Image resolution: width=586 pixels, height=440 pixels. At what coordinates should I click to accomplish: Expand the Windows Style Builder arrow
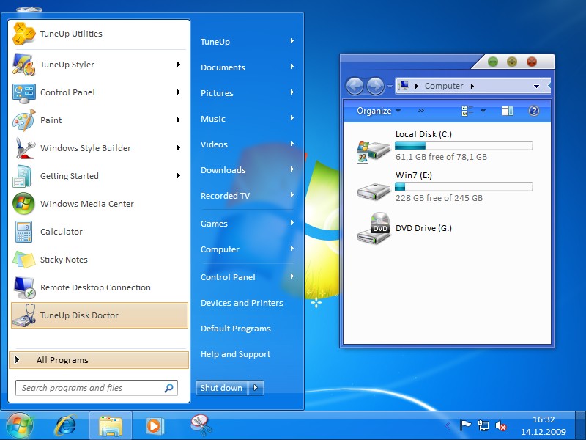coord(179,148)
